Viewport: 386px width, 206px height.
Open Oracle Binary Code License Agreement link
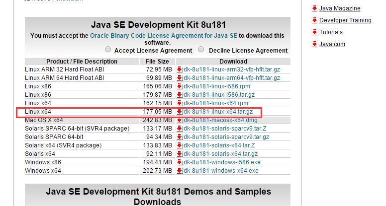click(x=164, y=36)
